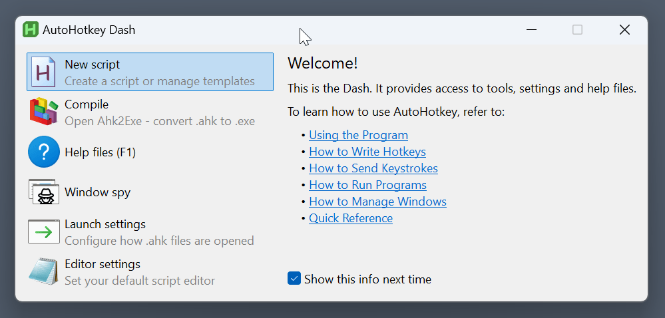Select 'Set your default script editor' entry
Viewport: 665px width, 318px height.
pyautogui.click(x=139, y=280)
